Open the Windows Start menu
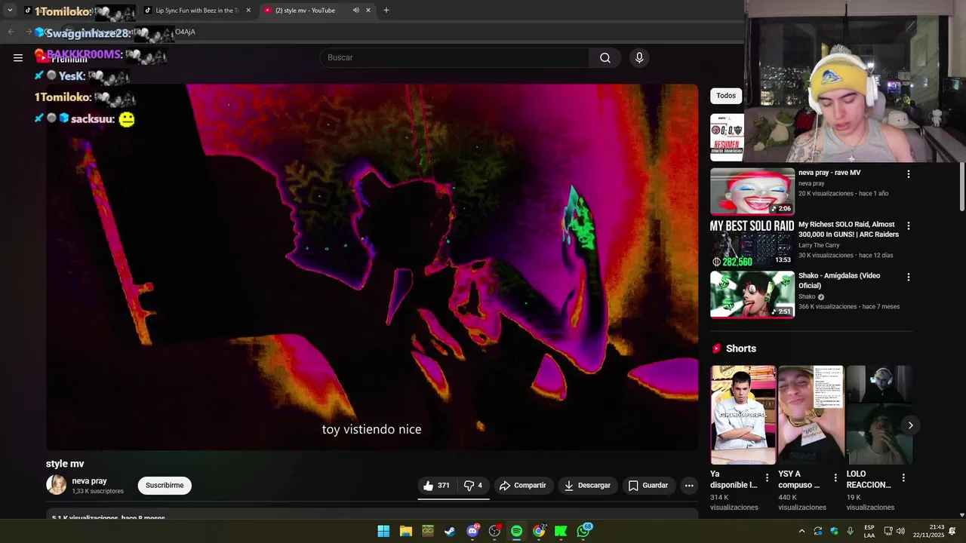Image resolution: width=966 pixels, height=543 pixels. (x=383, y=531)
